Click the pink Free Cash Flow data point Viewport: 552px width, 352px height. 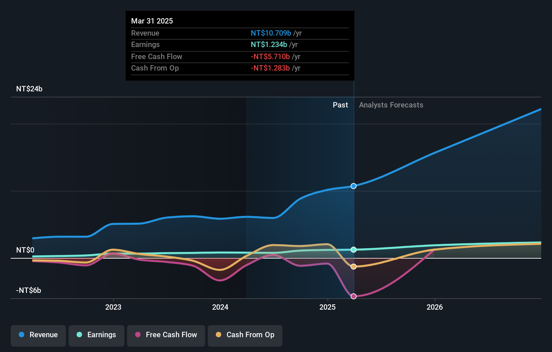pos(354,296)
